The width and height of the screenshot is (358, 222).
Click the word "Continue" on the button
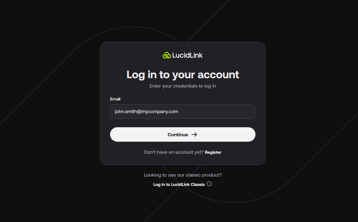[x=178, y=134]
